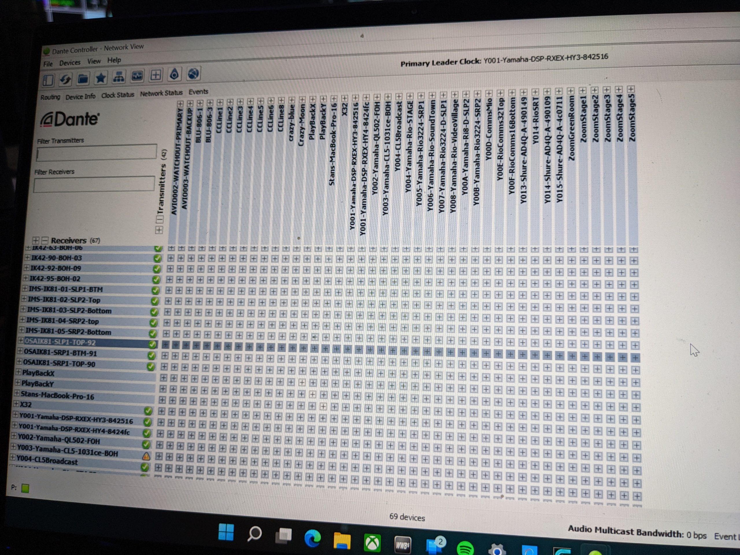This screenshot has width=740, height=555.
Task: Open the load preset folder icon
Action: point(83,79)
